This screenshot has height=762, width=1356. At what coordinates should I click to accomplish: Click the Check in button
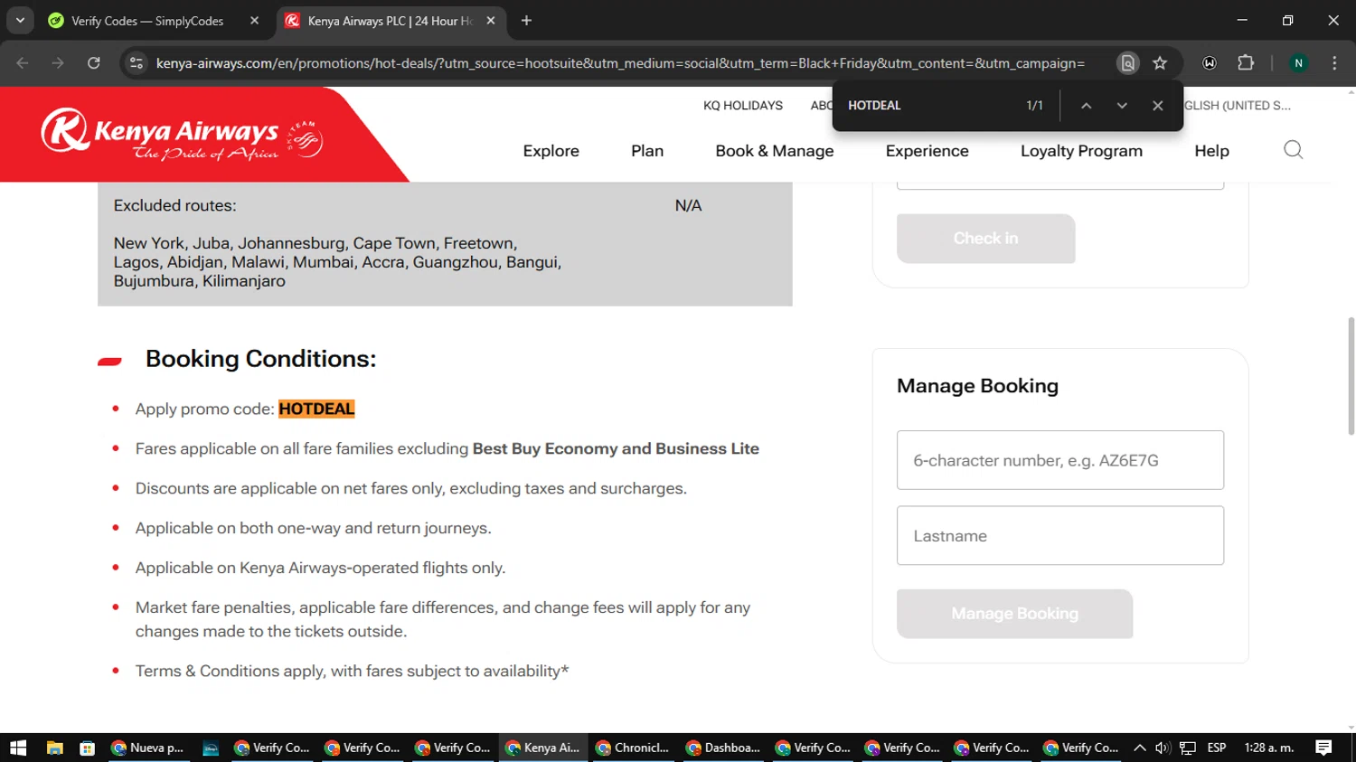click(985, 239)
